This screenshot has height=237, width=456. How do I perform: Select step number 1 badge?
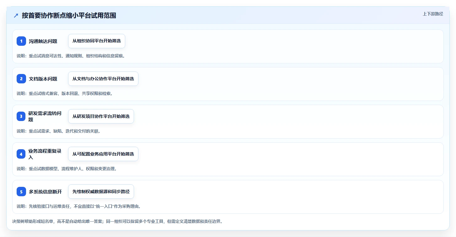click(21, 41)
